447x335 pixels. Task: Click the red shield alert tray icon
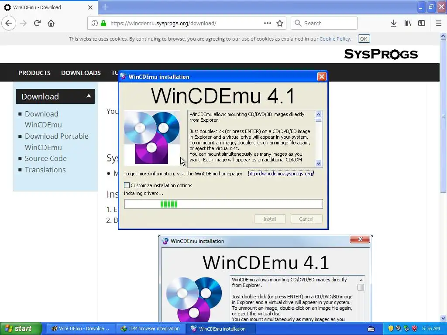click(x=415, y=328)
